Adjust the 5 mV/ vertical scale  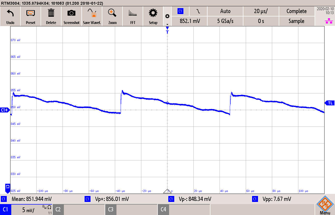pyautogui.click(x=28, y=210)
